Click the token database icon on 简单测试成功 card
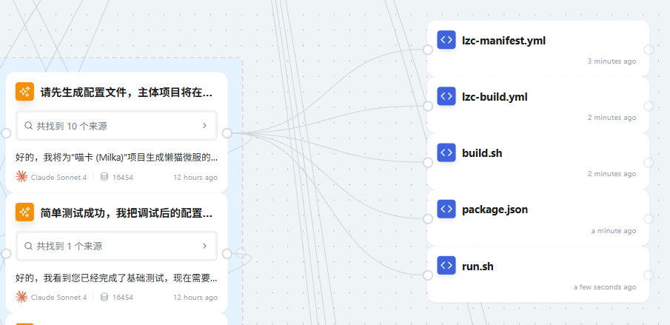 [x=104, y=298]
